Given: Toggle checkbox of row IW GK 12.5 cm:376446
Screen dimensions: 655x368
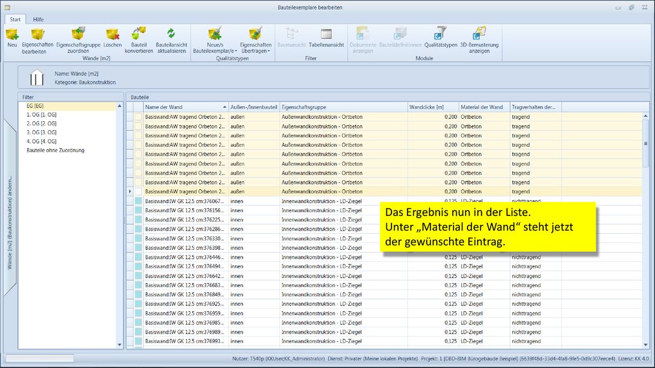Looking at the screenshot, I should (139, 257).
